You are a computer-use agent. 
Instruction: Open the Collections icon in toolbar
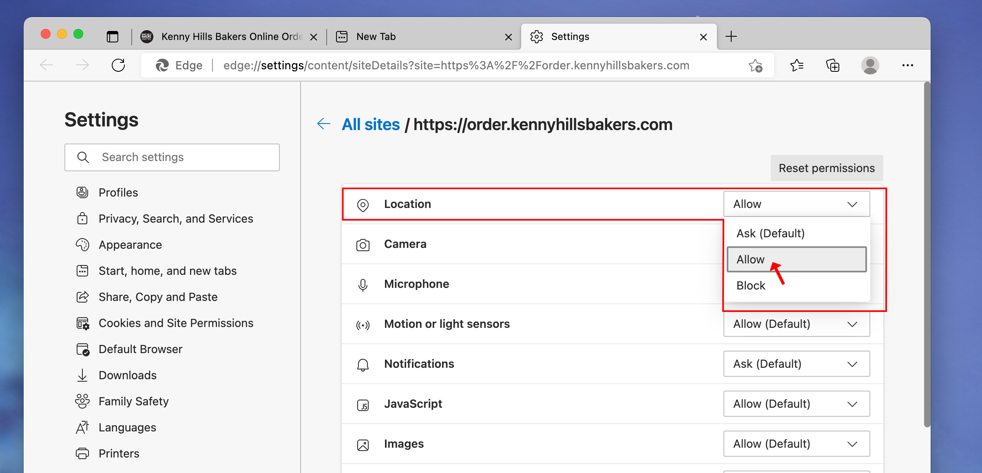tap(832, 65)
